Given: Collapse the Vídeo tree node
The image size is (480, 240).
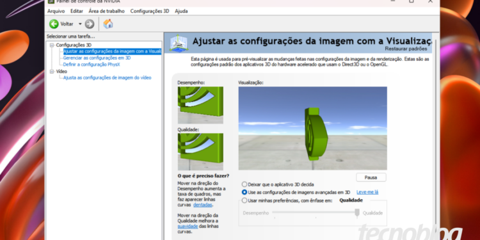Looking at the screenshot, I should tap(52, 71).
